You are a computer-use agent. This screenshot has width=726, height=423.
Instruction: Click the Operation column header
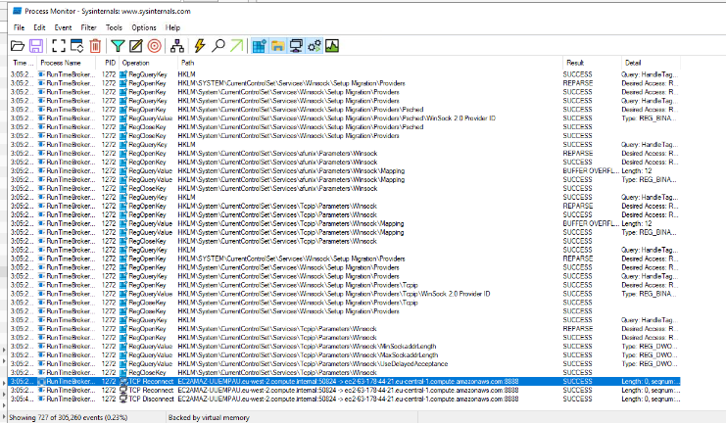(x=136, y=63)
